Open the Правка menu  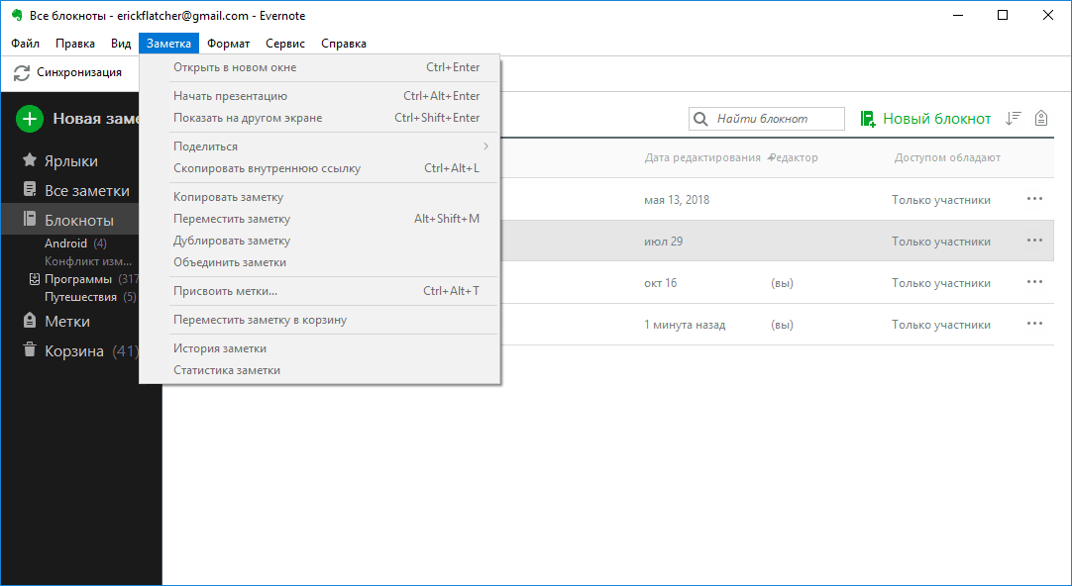(x=75, y=43)
